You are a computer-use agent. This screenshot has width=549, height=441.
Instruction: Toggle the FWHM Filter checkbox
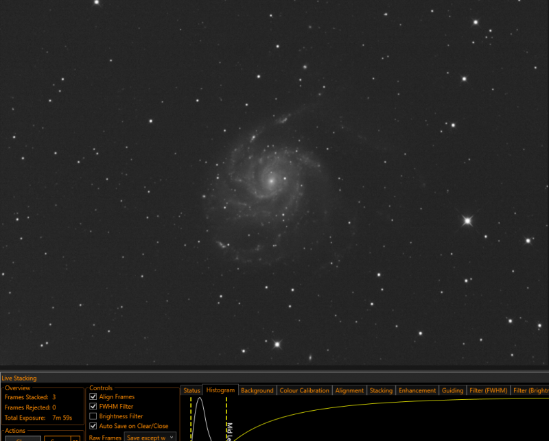(93, 406)
